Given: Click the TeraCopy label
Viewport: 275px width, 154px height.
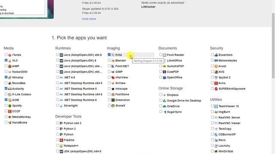Looking at the screenshot, I should tap(225, 129).
